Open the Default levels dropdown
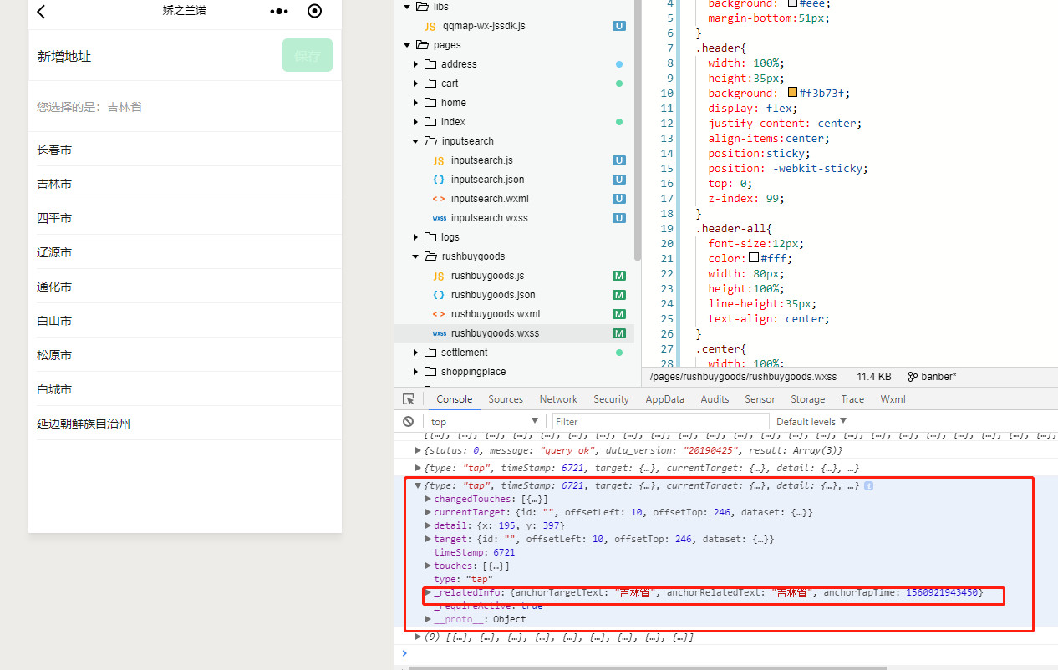The image size is (1058, 670). 811,421
